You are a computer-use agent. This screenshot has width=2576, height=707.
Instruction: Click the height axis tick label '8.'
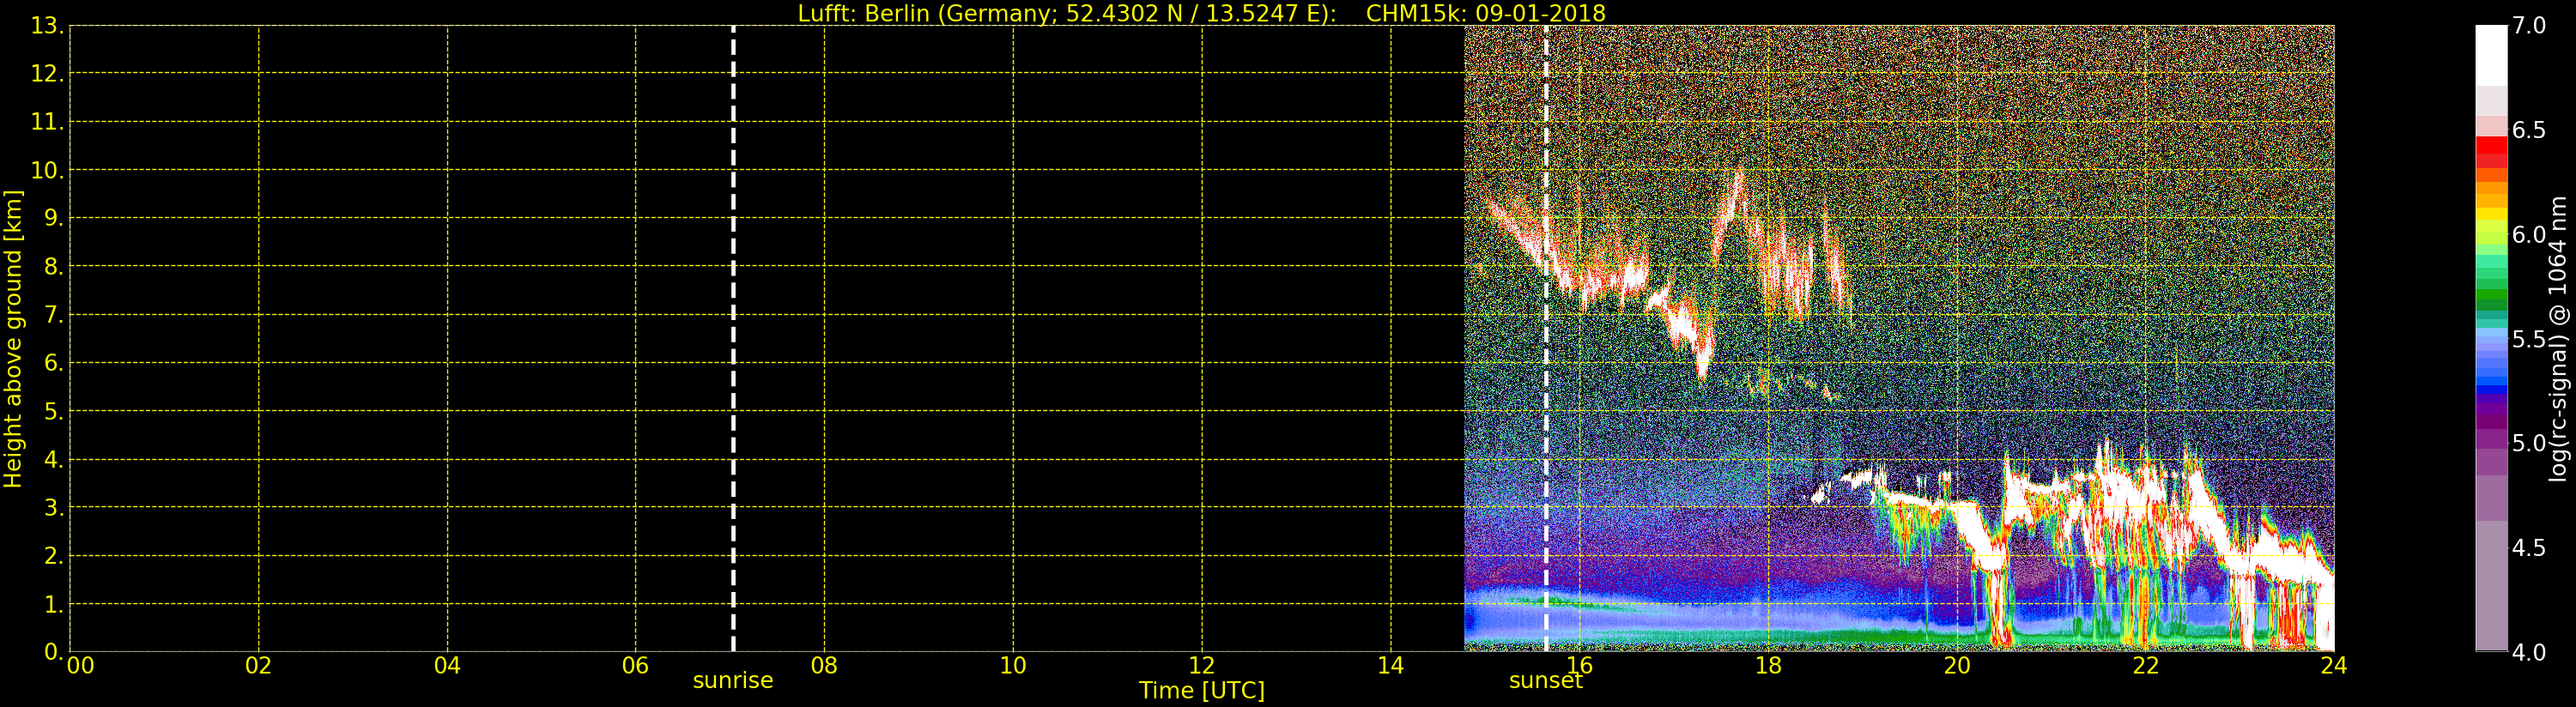[54, 267]
